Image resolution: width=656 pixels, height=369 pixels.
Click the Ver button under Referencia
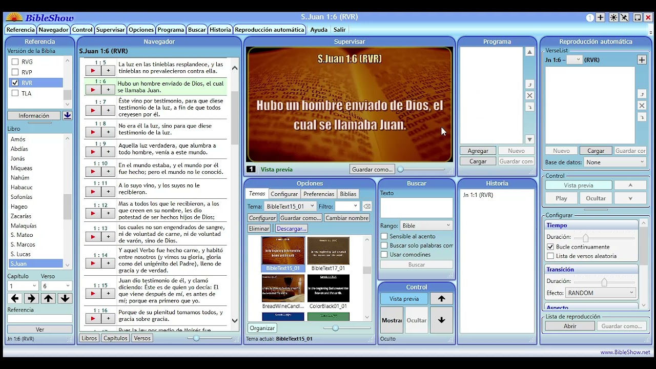(40, 330)
